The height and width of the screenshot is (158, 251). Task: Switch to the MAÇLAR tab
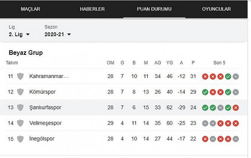tap(30, 9)
